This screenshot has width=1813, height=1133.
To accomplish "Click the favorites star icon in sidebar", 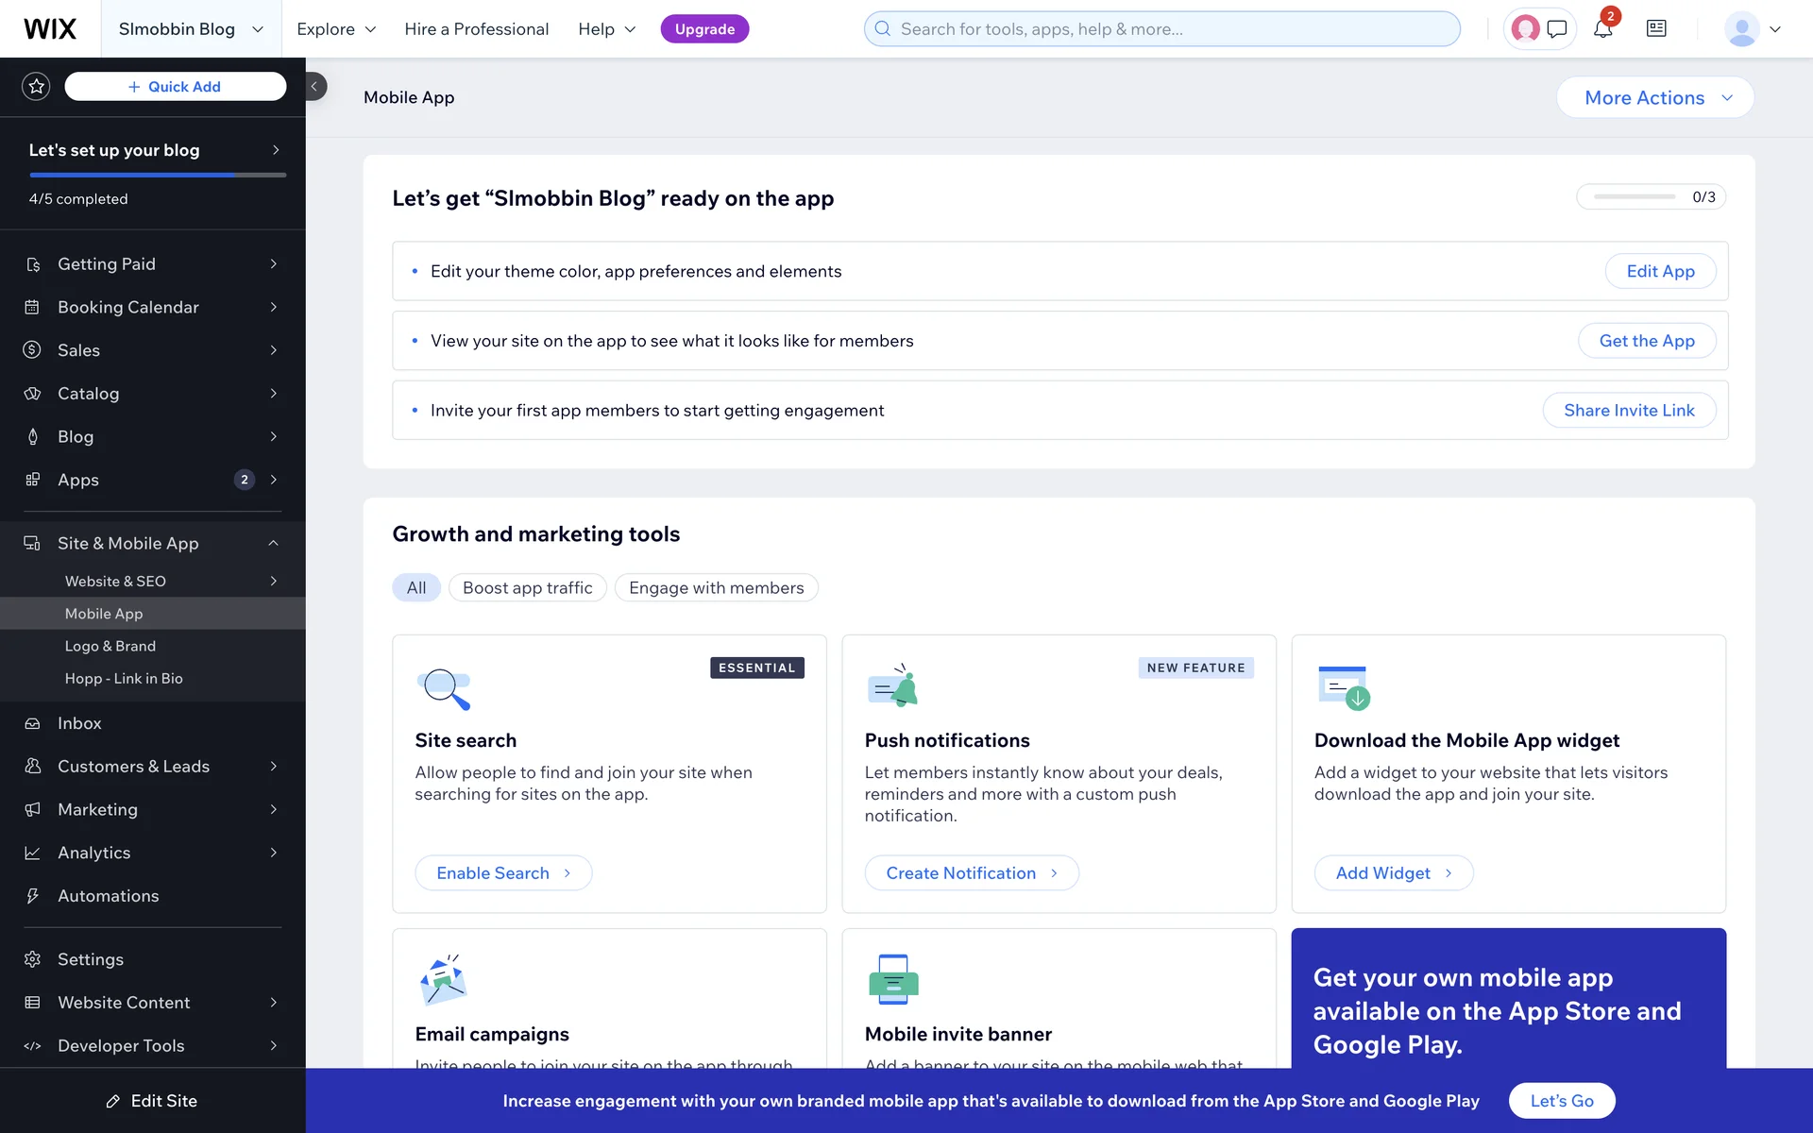I will [36, 87].
